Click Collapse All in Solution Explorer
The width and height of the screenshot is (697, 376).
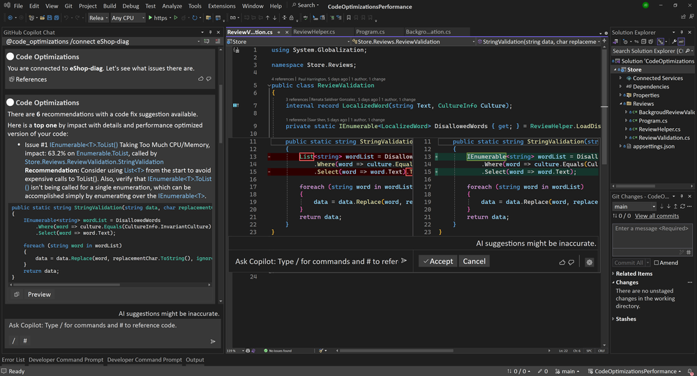click(643, 41)
